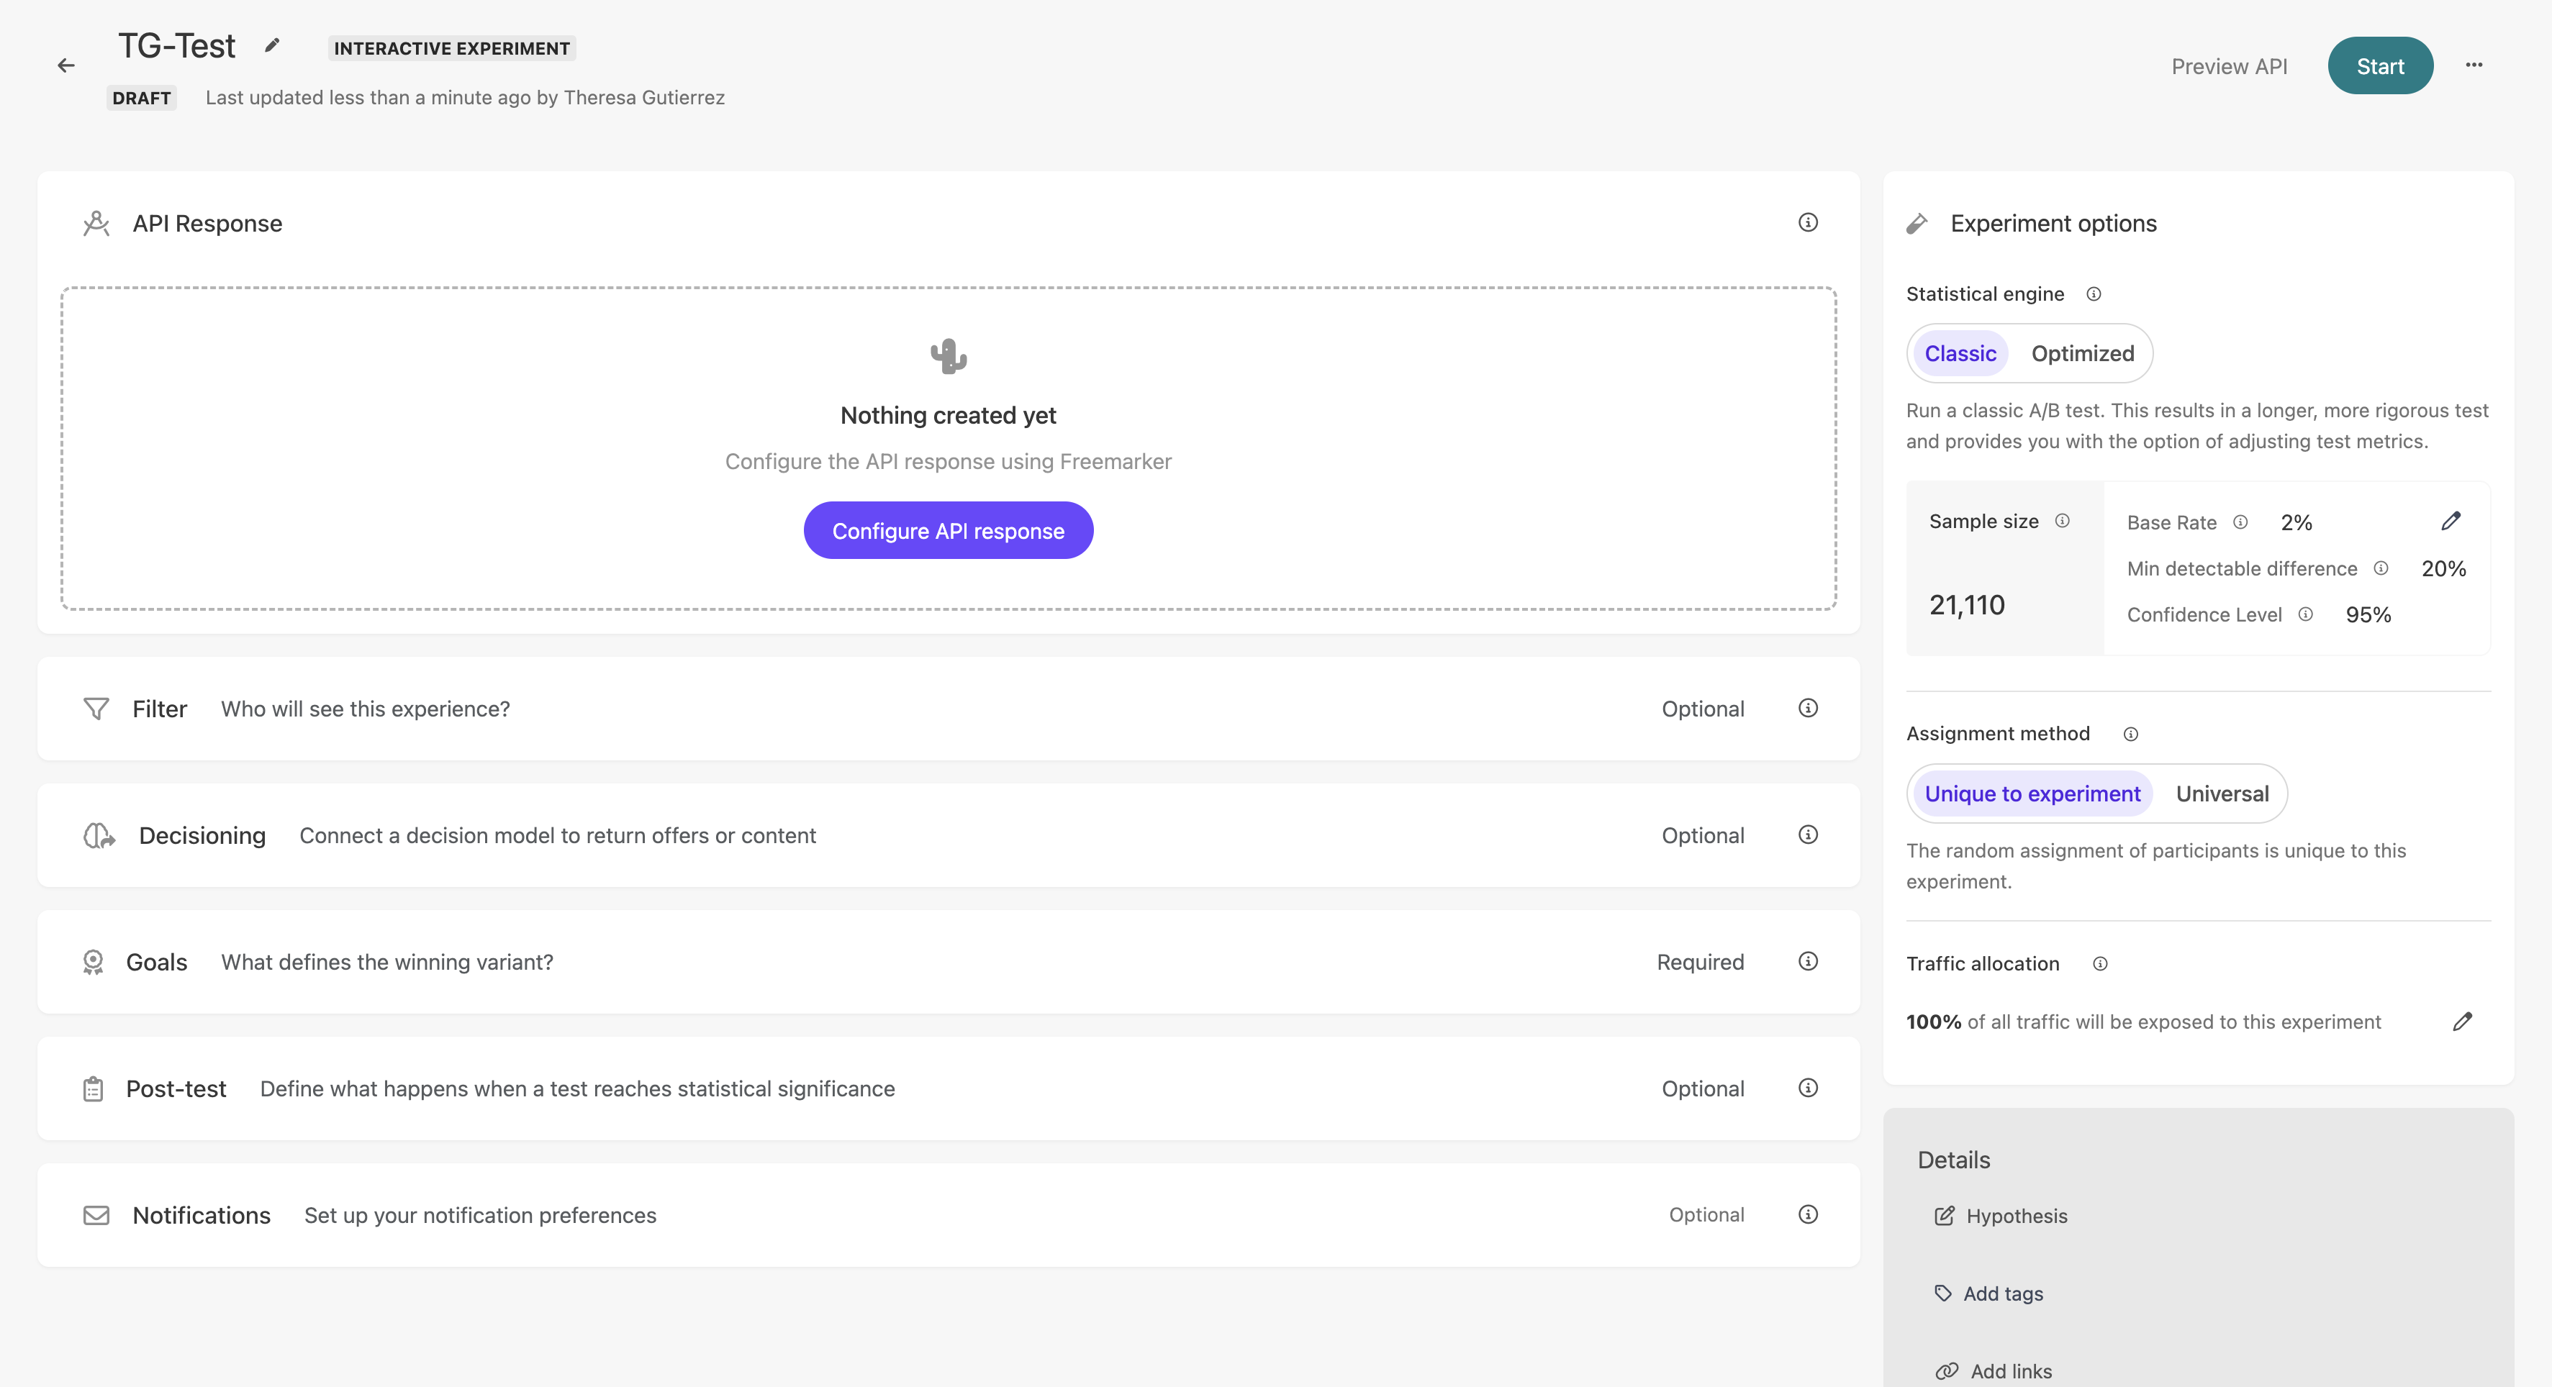Click Configure API response
Viewport: 2552px width, 1387px height.
(948, 529)
